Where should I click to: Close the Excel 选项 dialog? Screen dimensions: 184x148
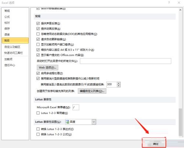(x=179, y=3)
